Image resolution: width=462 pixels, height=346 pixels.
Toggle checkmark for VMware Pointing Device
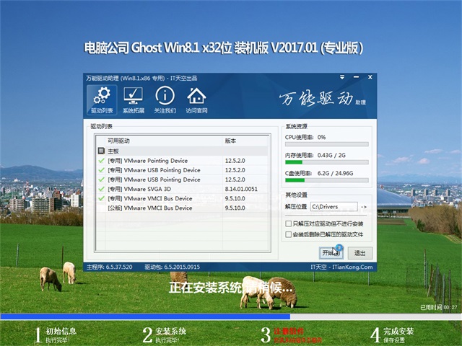(x=101, y=161)
